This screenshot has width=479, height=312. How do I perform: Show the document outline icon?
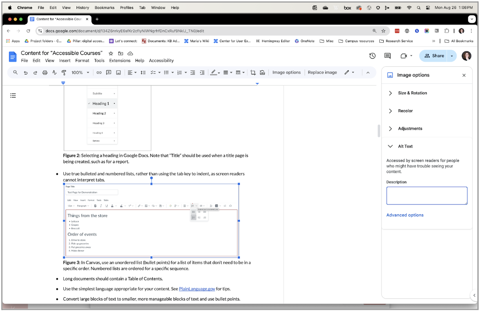(13, 96)
